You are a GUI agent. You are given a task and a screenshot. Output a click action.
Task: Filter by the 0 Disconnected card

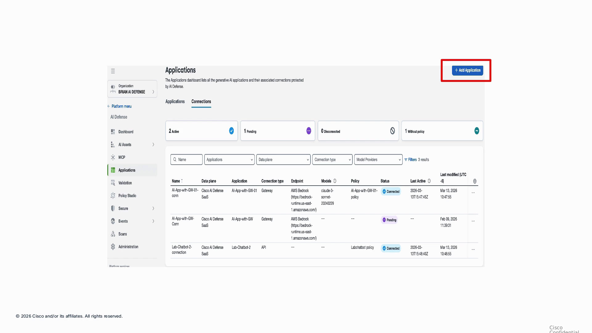(358, 131)
